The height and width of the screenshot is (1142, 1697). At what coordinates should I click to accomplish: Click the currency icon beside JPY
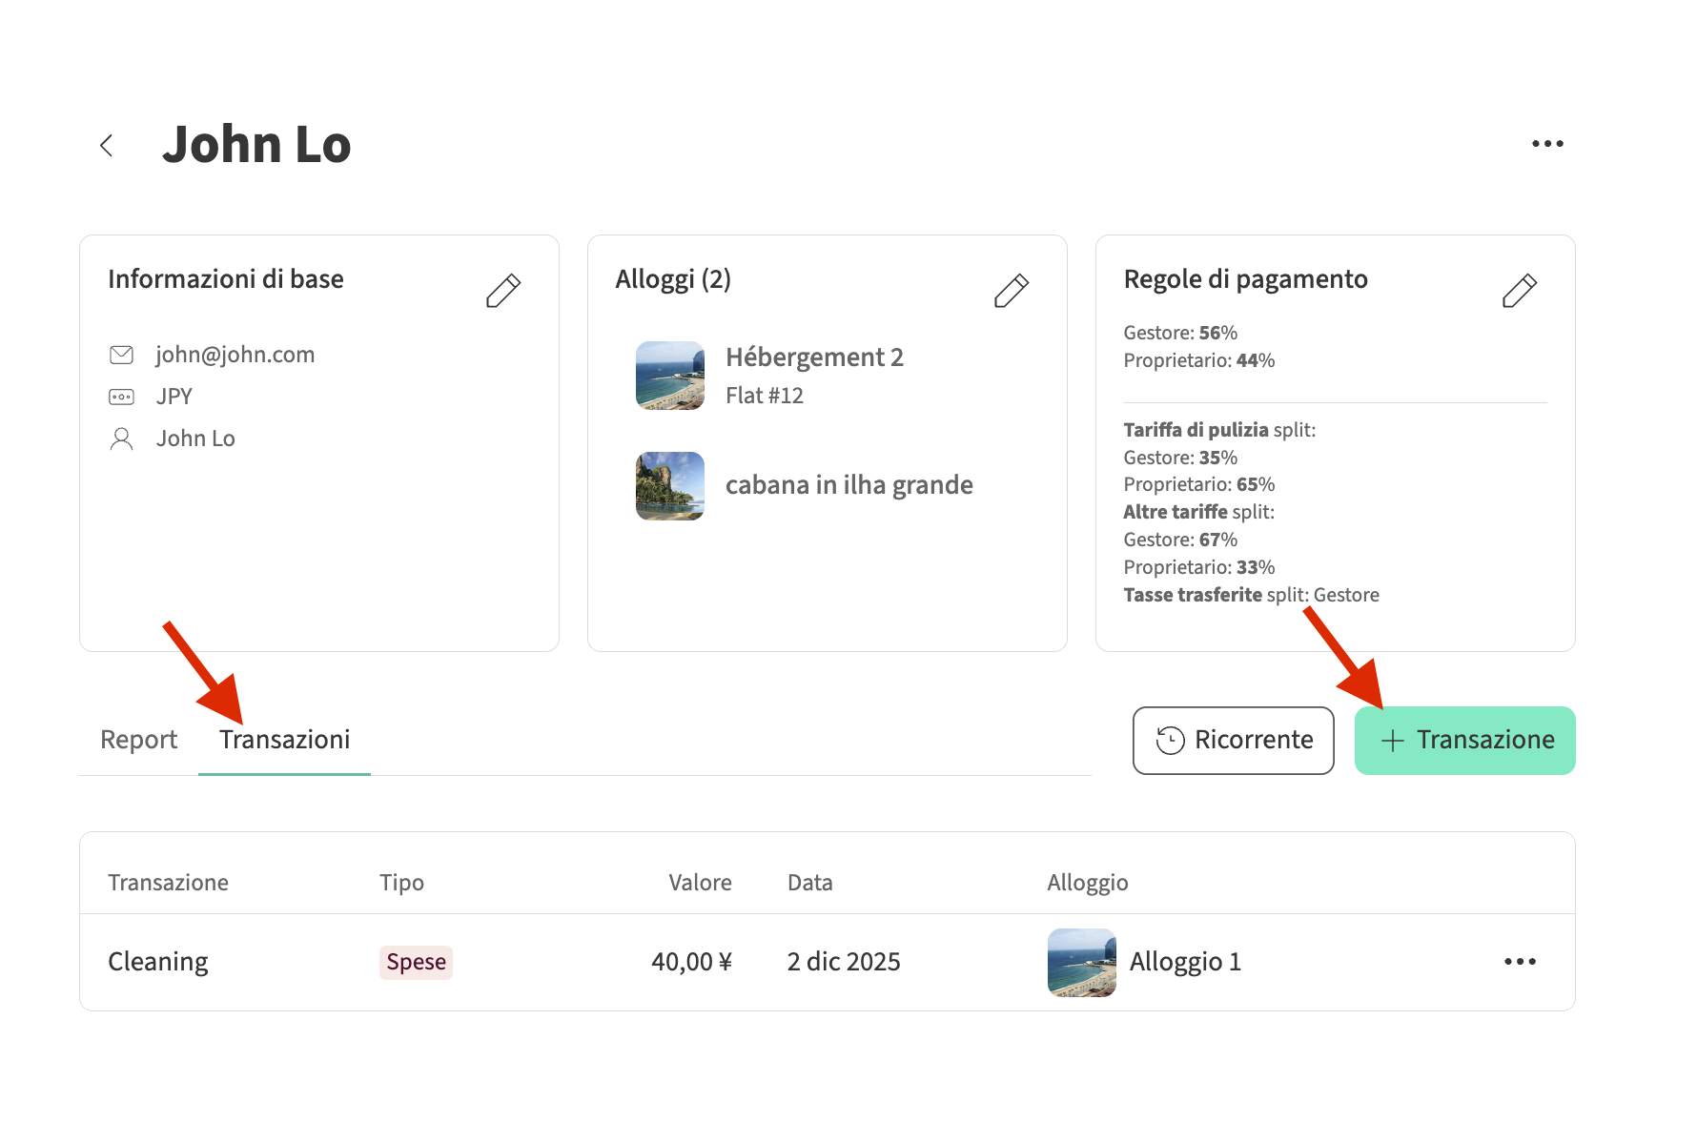tap(121, 398)
